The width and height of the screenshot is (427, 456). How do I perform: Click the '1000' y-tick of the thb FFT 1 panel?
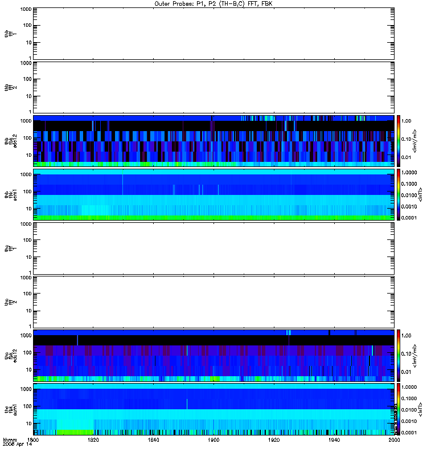click(26, 9)
